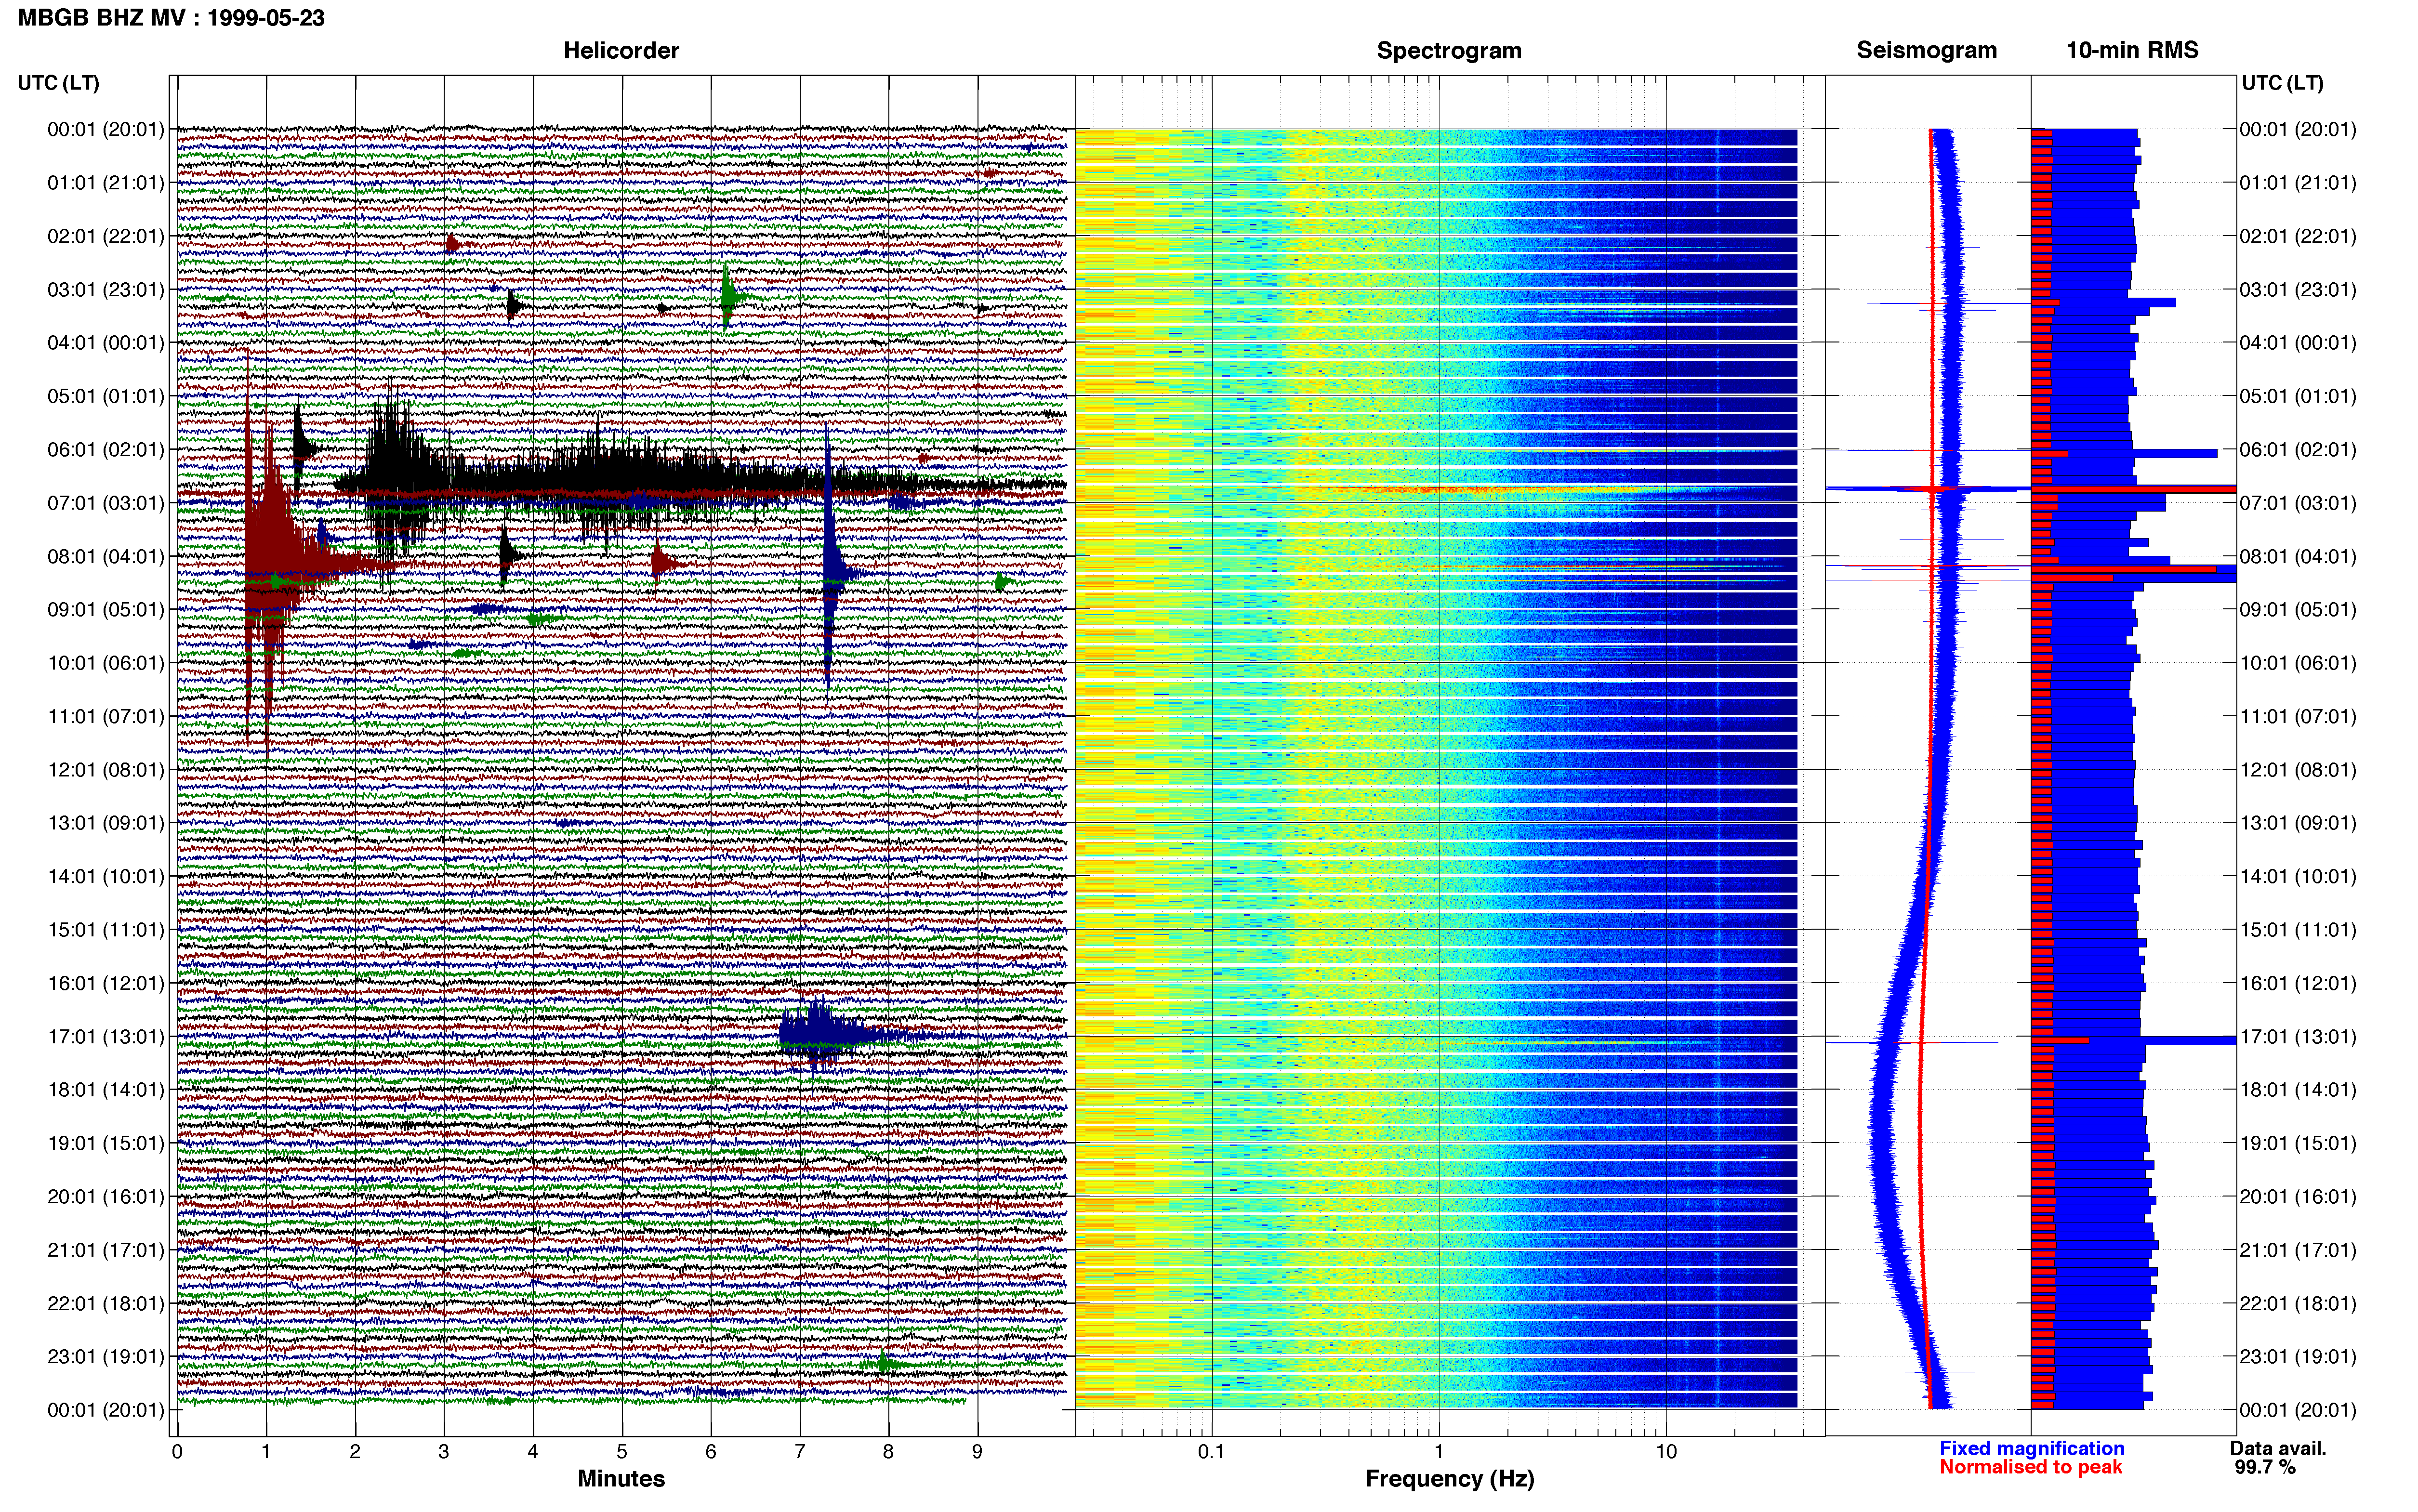2418x1512 pixels.
Task: Select right time label '20:01 (16:01)'
Action: (2298, 1196)
